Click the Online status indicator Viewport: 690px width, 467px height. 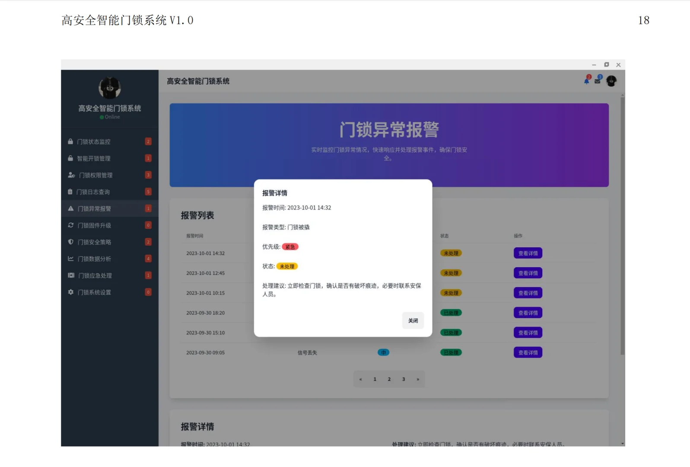point(110,117)
